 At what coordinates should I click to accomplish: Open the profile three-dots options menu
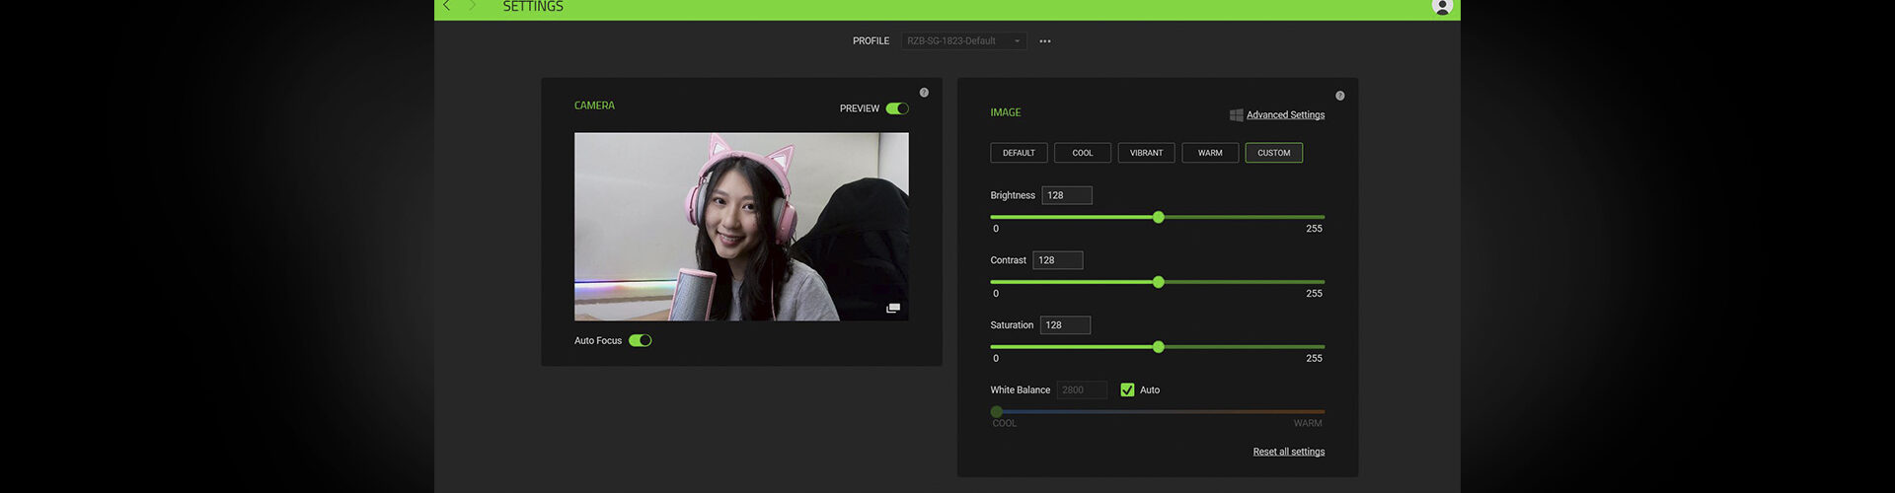1045,41
